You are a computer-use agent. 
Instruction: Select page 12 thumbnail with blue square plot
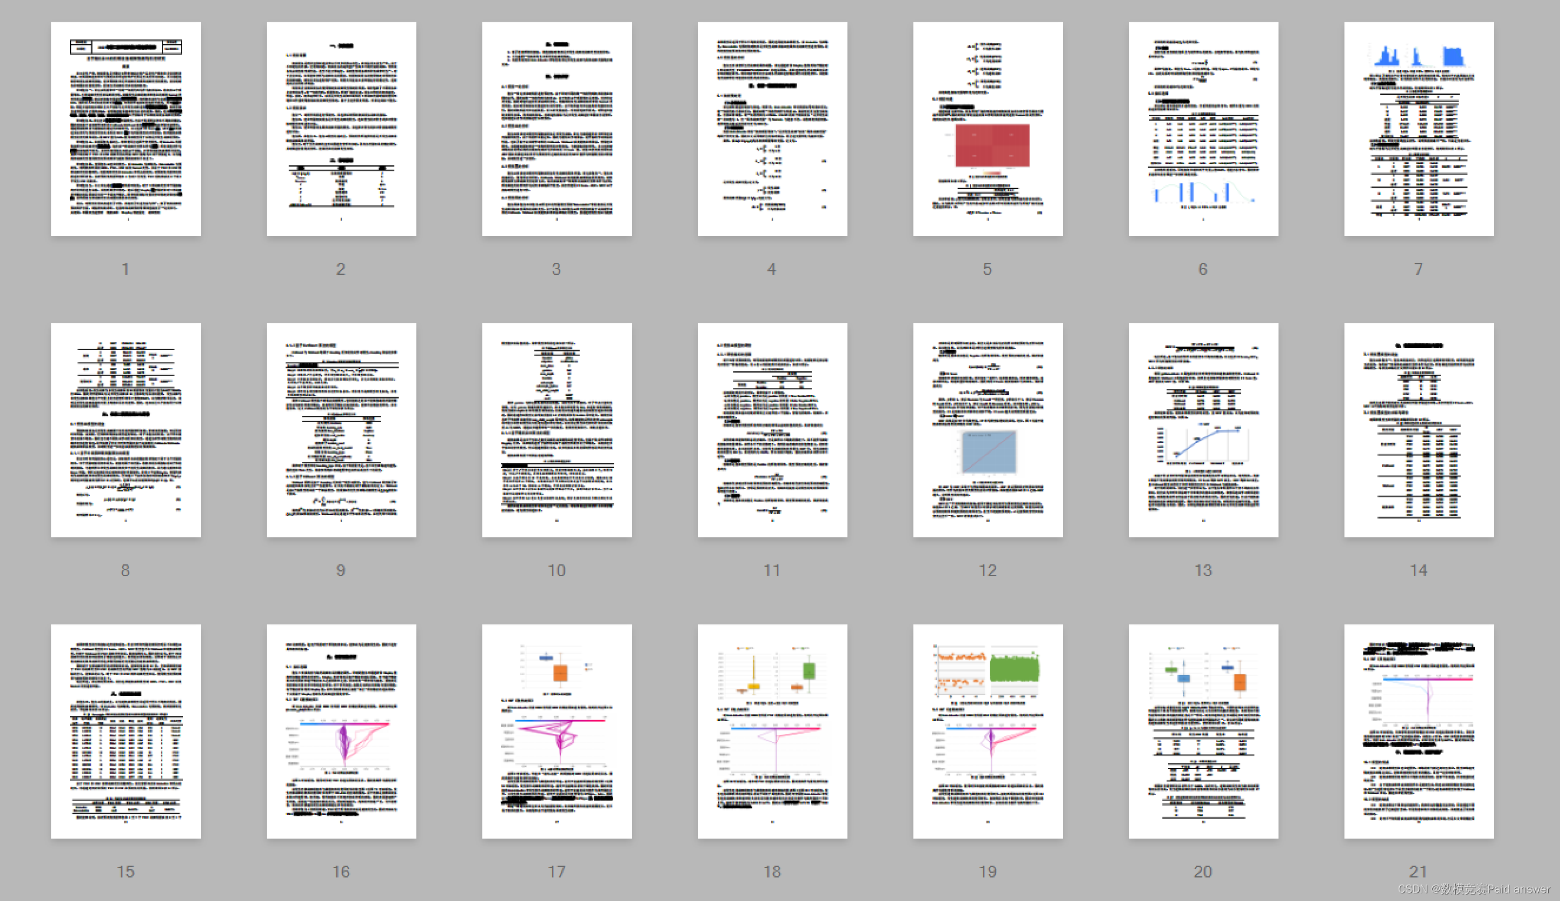pos(988,430)
